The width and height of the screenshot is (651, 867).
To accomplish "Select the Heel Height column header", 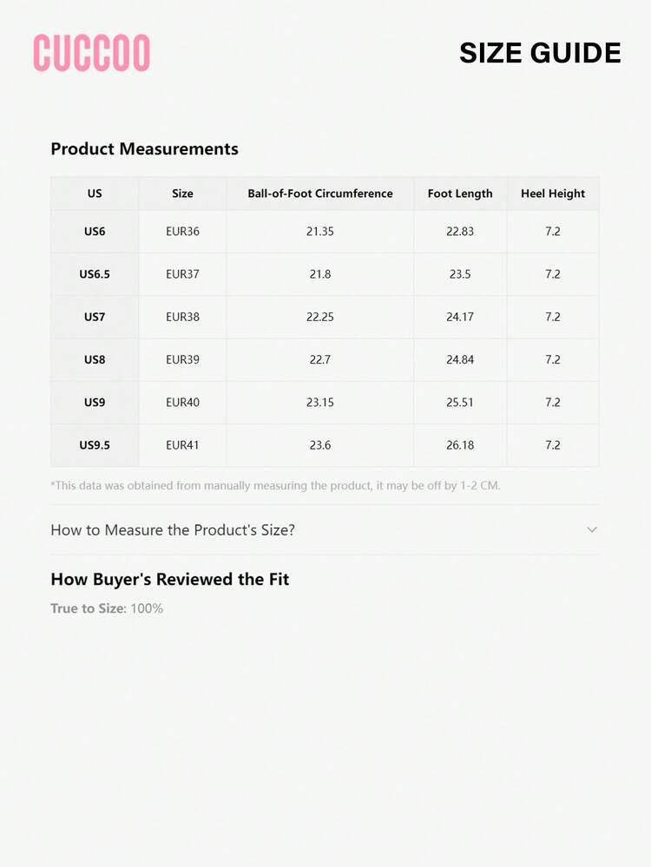I will 553,194.
